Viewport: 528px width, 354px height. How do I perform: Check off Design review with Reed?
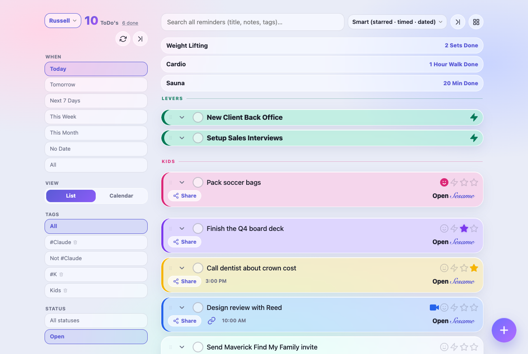[198, 307]
